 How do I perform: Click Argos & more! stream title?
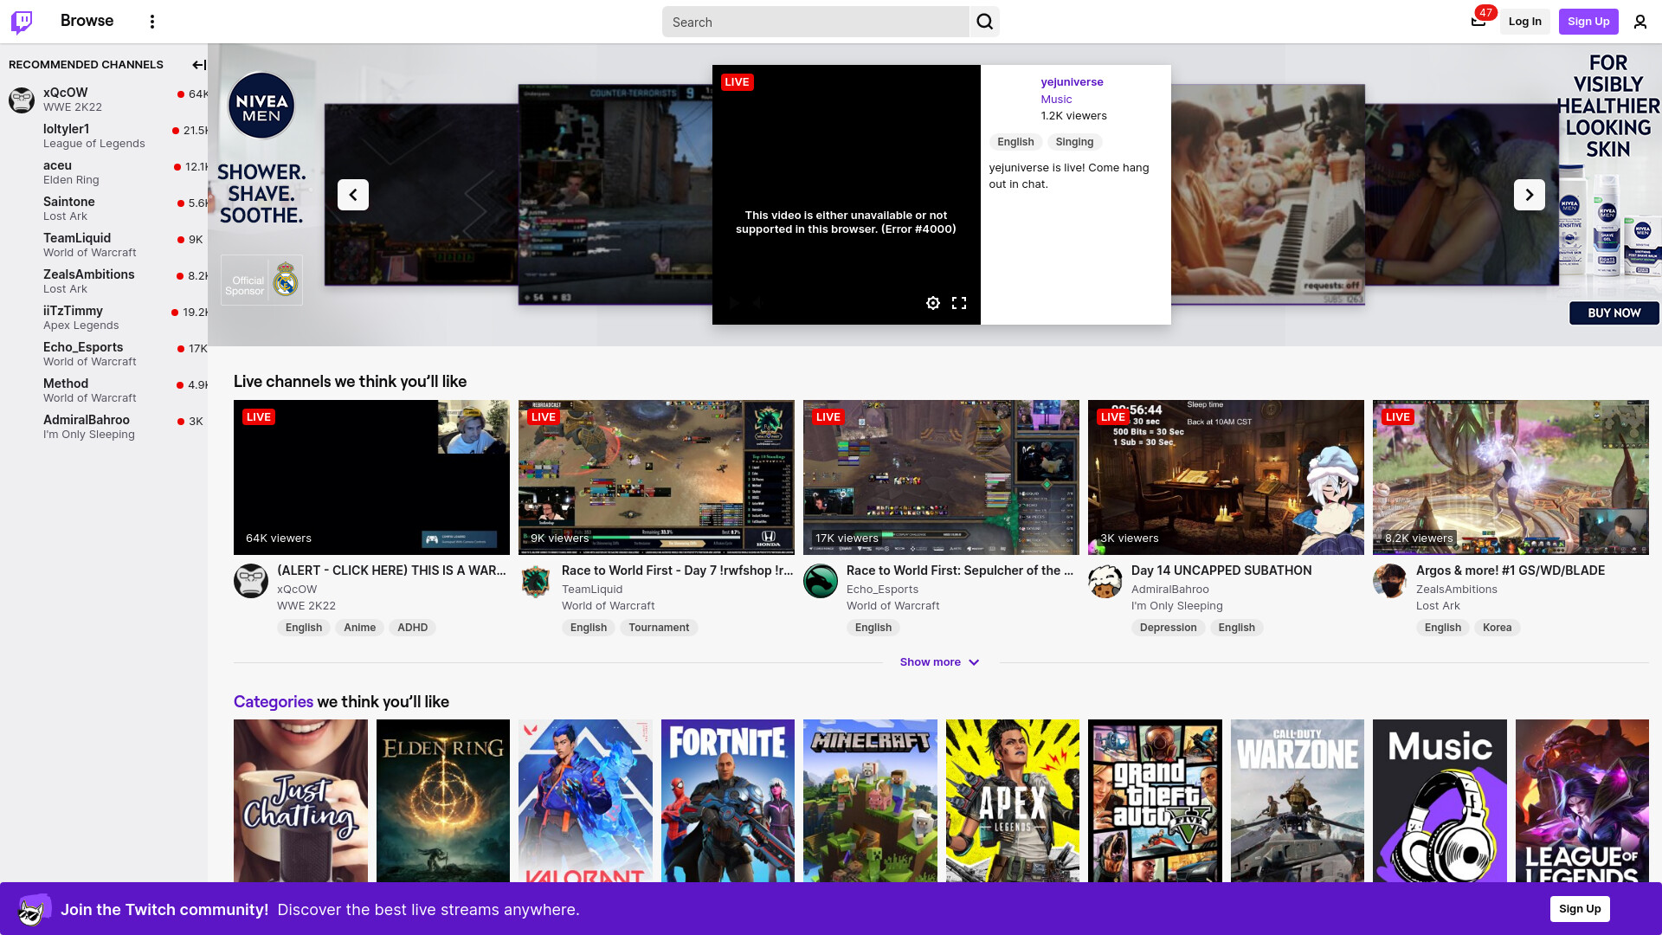pyautogui.click(x=1511, y=571)
